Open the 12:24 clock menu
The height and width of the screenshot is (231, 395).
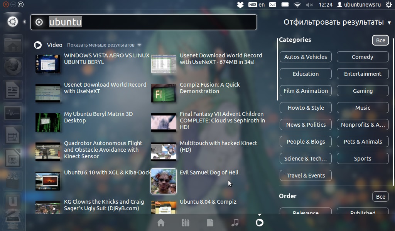(x=326, y=5)
